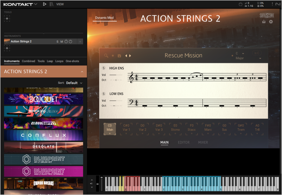Select the Cloud Supply library
Image resolution: width=282 pixels, height=195 pixels.
click(43, 123)
